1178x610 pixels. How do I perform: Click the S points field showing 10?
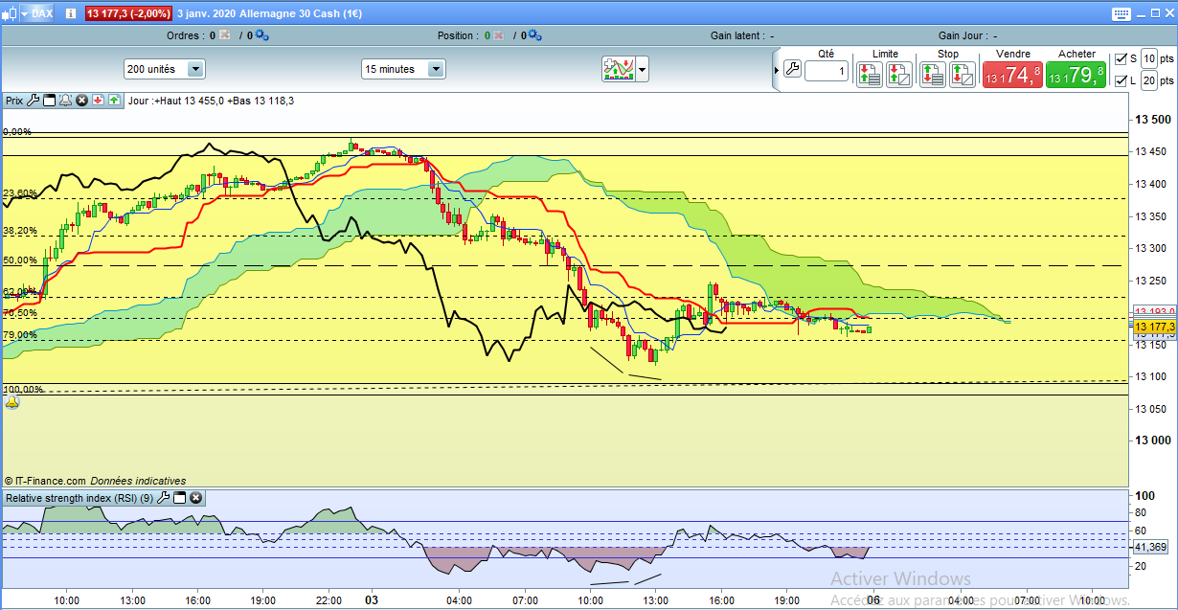(1149, 58)
